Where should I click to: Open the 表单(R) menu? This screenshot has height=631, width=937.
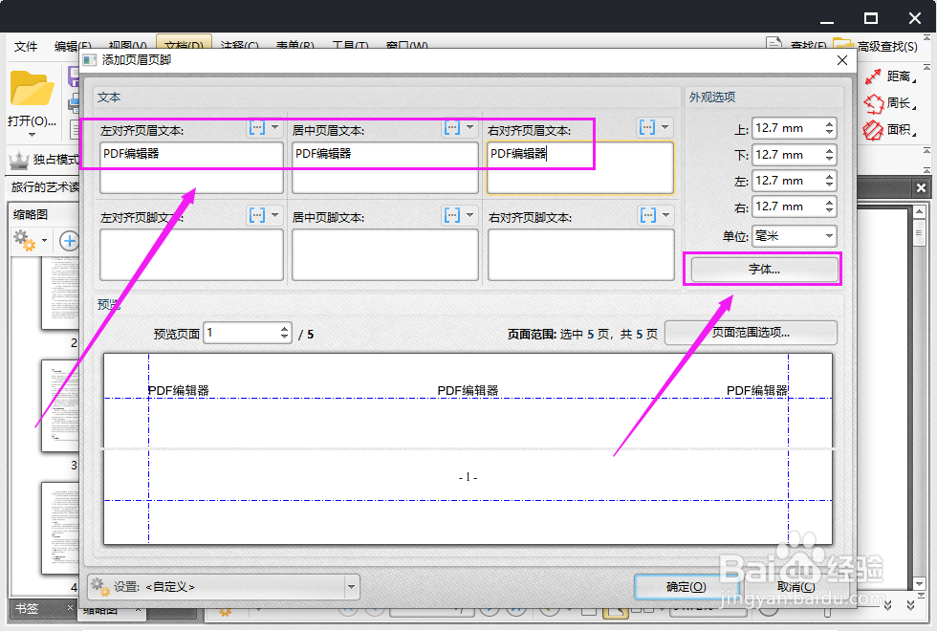pos(295,46)
